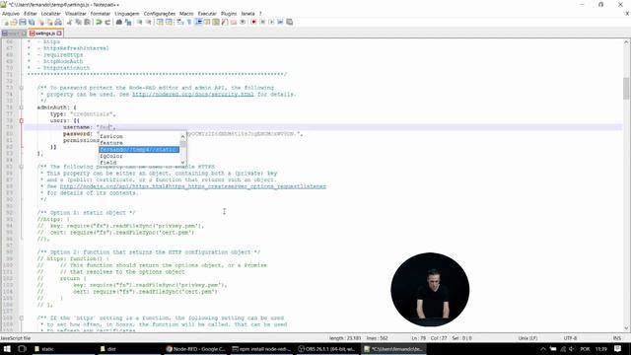The image size is (631, 355).
Task: Choose the highlighted fernando autocomplete entry
Action: coord(139,150)
